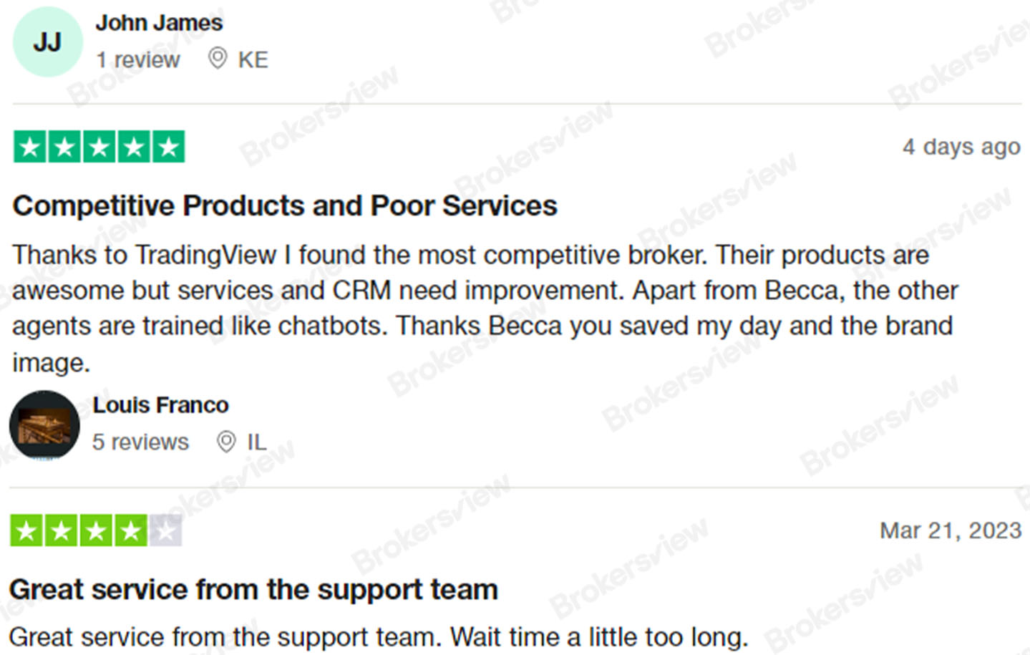Open Louis Franco reviewer profile name
This screenshot has width=1030, height=655.
coord(160,405)
